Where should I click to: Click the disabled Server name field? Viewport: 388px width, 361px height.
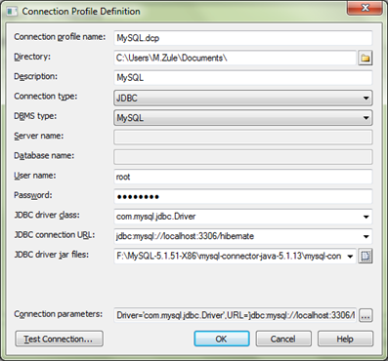pyautogui.click(x=243, y=138)
